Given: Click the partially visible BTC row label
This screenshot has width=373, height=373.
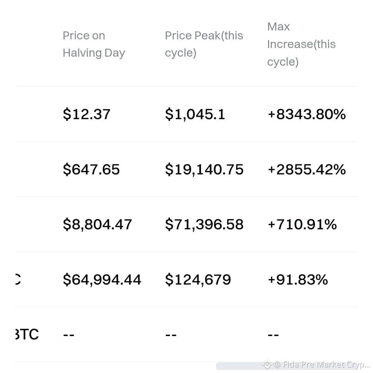Looking at the screenshot, I should [x=27, y=334].
